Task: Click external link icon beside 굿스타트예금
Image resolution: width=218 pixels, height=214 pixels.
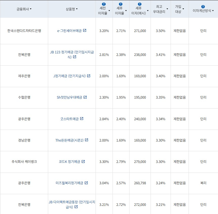Action: pos(82,119)
